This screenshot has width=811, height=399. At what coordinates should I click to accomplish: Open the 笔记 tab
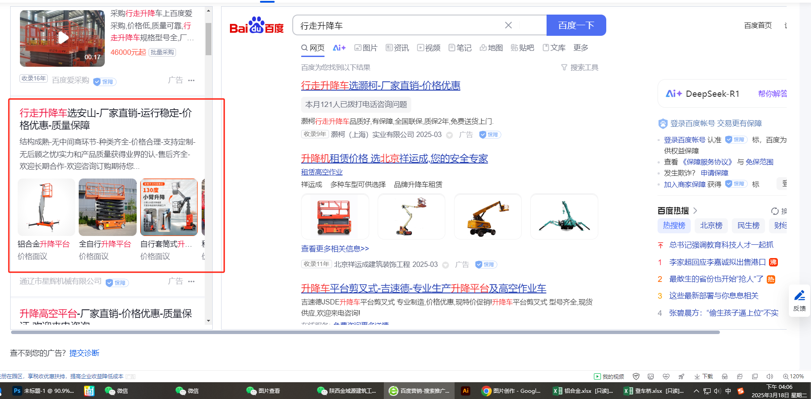[460, 48]
